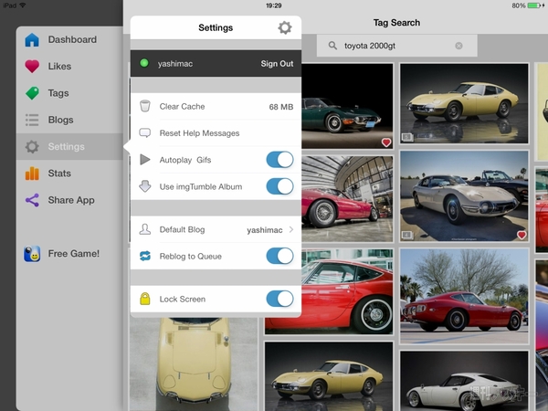Tap the Clear Cache trash icon
Viewport: 548px width, 411px height.
pyautogui.click(x=144, y=107)
